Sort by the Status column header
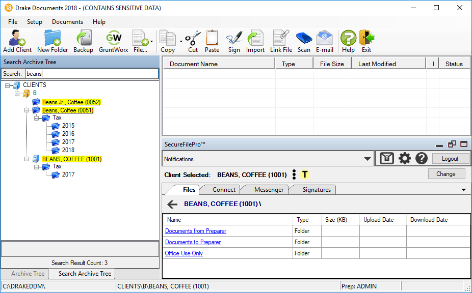This screenshot has width=472, height=293. [x=454, y=64]
